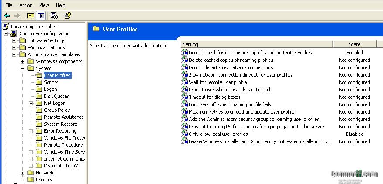Expand the Net Logon folder
The height and width of the screenshot is (184, 383).
[x=31, y=103]
